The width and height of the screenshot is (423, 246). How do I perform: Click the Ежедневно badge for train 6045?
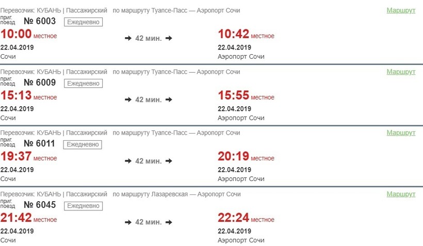[x=83, y=206]
